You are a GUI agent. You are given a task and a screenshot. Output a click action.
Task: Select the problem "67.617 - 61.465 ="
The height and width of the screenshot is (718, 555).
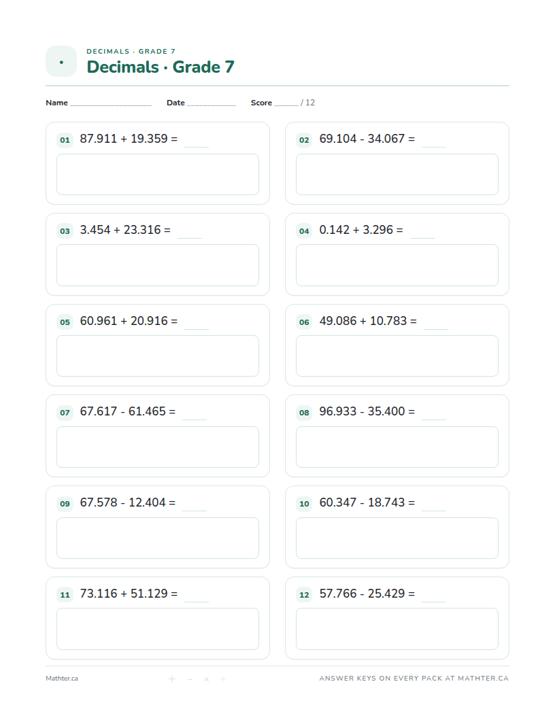[x=128, y=411]
